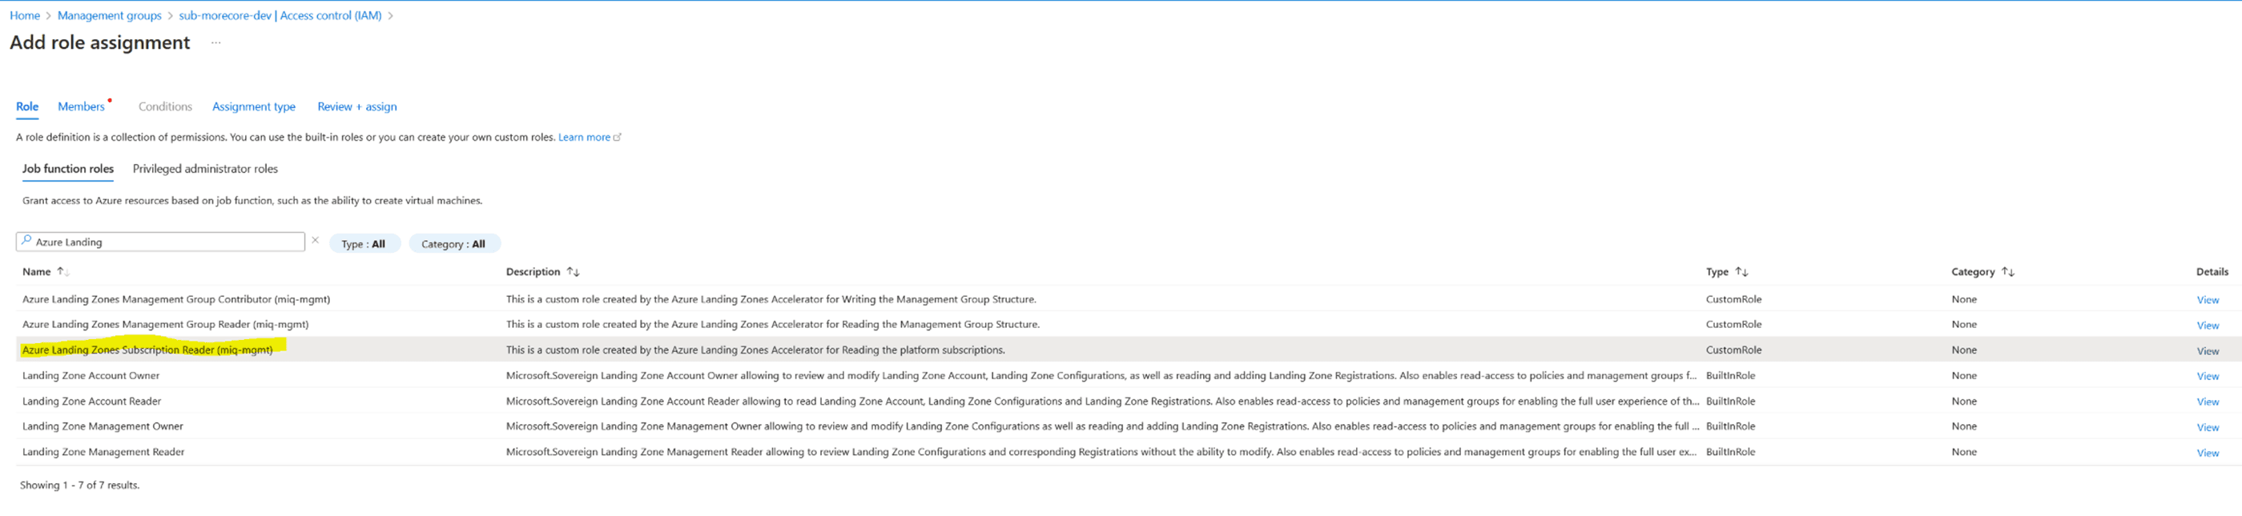This screenshot has height=516, width=2242.
Task: Select the Landing Zone Account Owner role
Action: (x=91, y=375)
